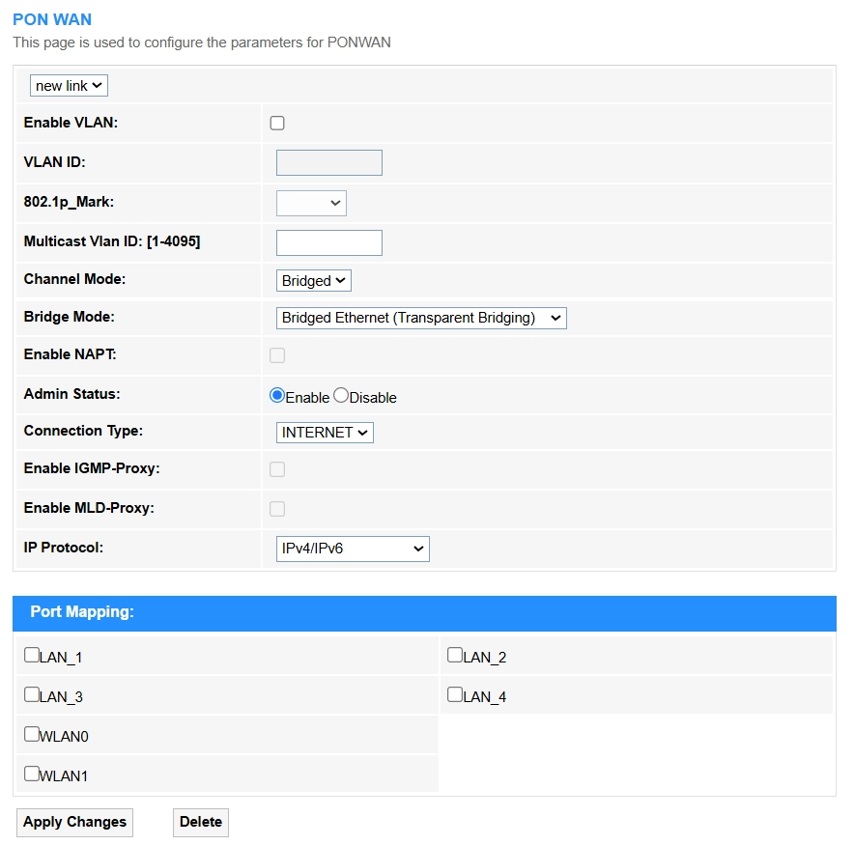Click the Enable NAPT checkbox
The width and height of the screenshot is (854, 845).
click(x=277, y=355)
